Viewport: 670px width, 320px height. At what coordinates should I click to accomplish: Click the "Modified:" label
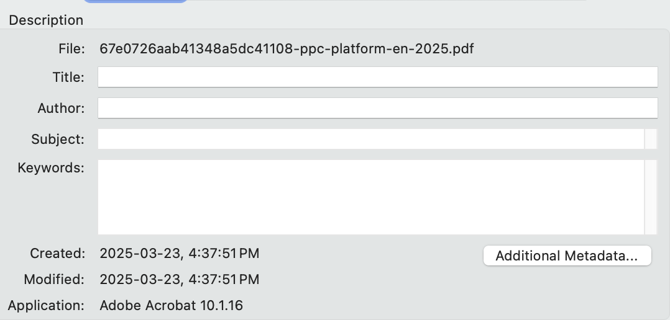(54, 279)
